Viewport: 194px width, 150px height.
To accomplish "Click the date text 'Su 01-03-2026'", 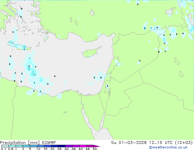I will pos(129,143).
